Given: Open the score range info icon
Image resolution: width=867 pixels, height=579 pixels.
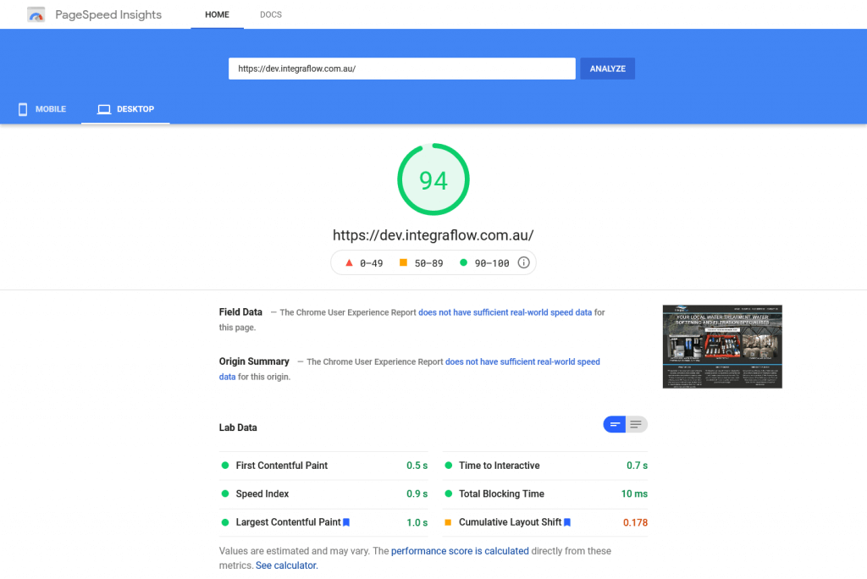Looking at the screenshot, I should [523, 262].
